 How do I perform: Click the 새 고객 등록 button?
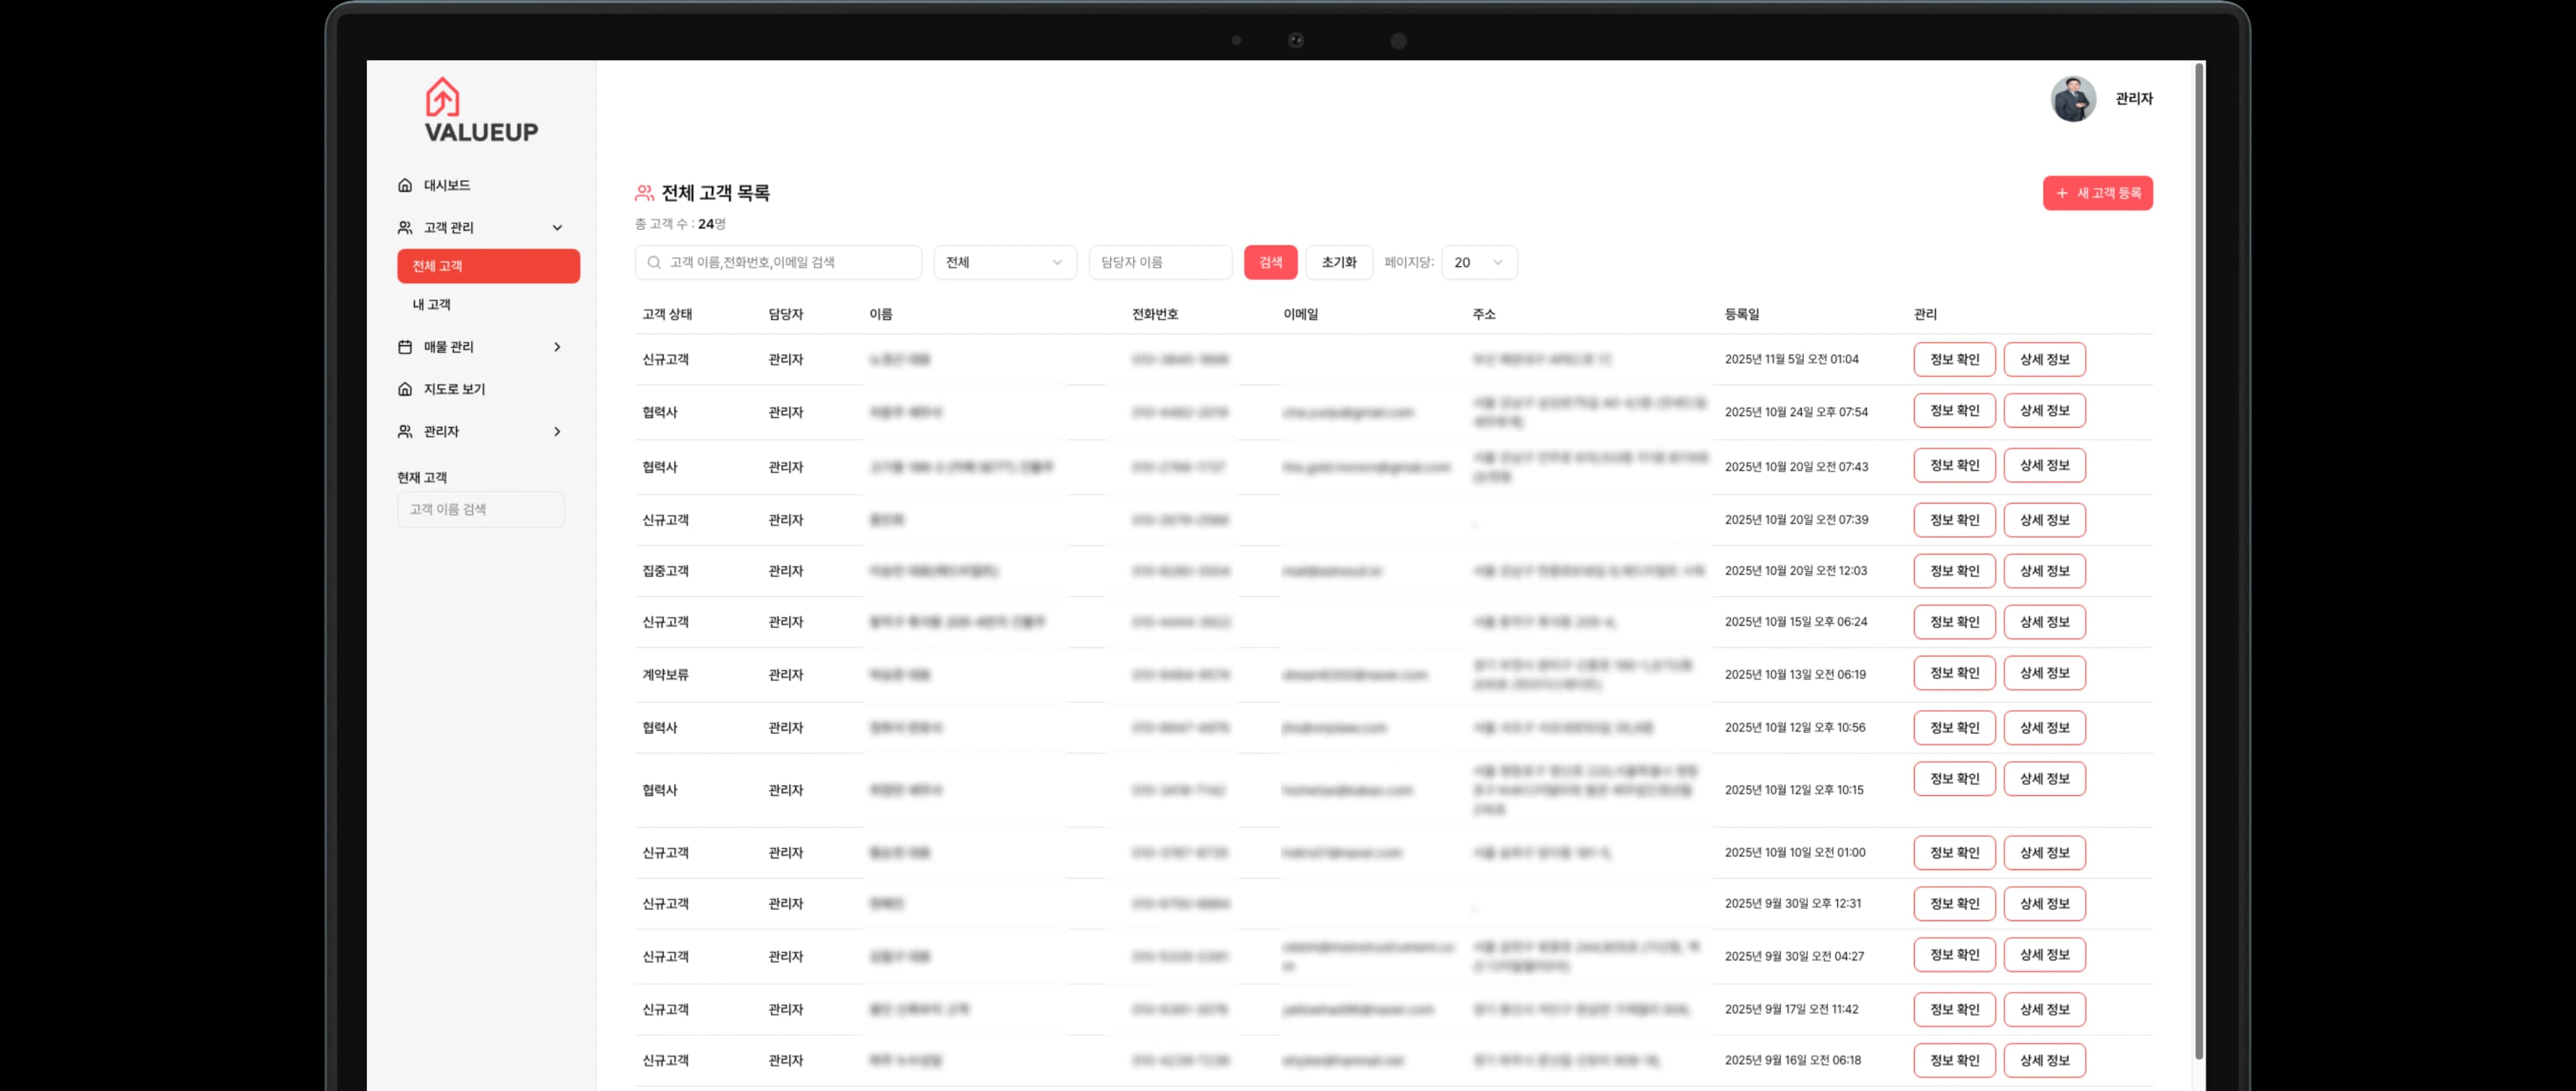pos(2097,193)
